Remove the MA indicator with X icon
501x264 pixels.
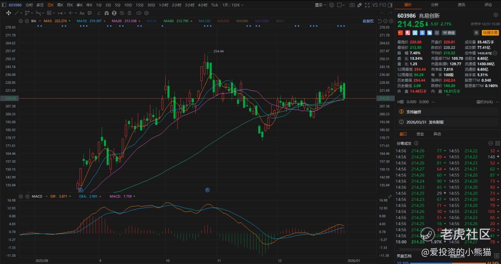[x=27, y=21]
